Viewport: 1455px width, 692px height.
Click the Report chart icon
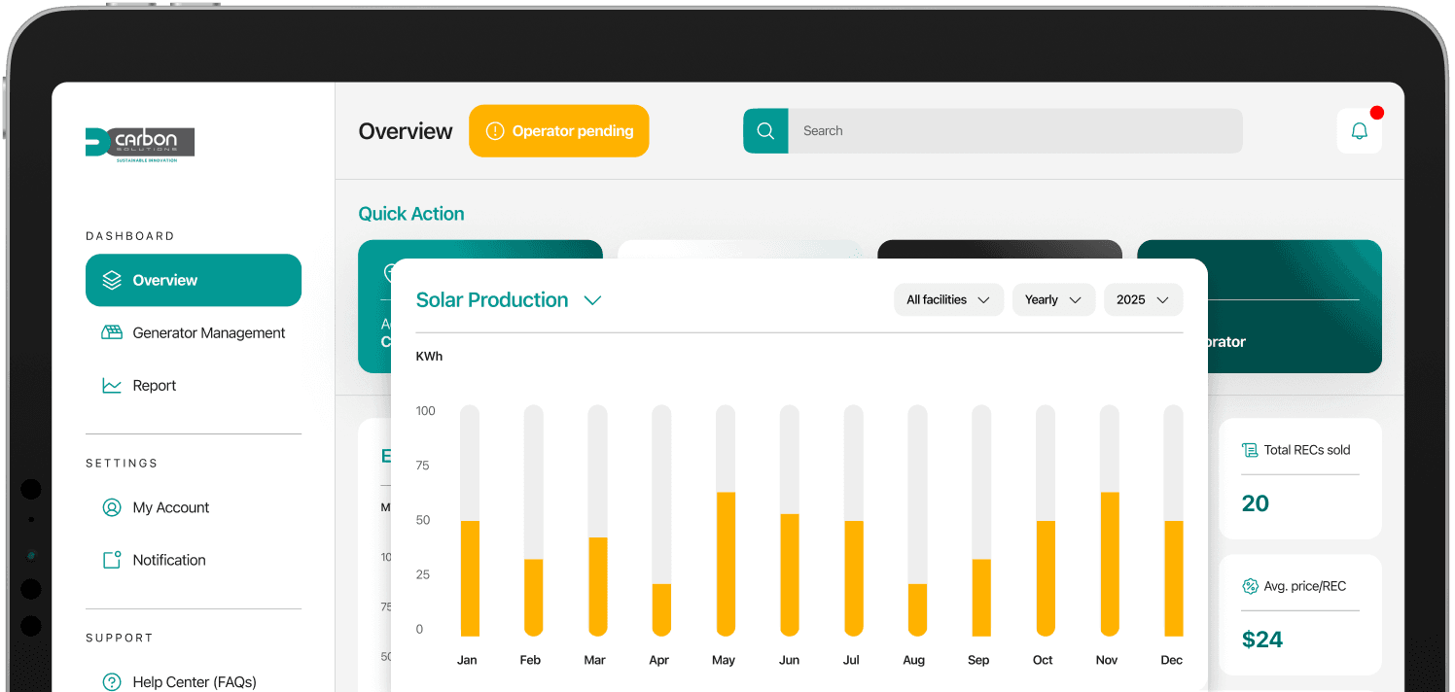click(x=112, y=386)
